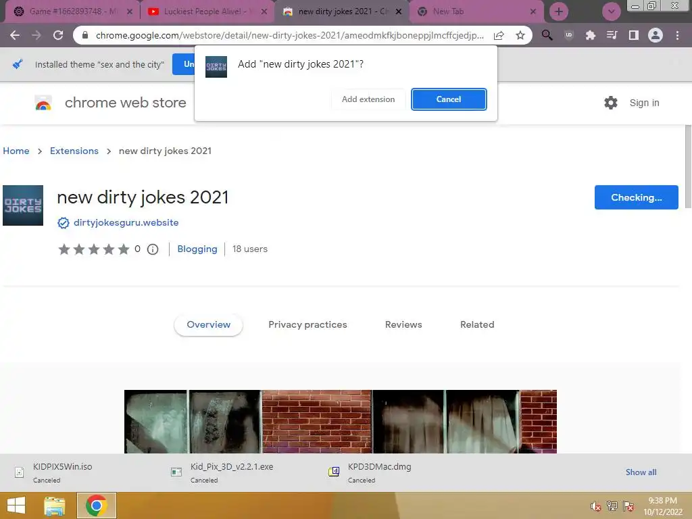Viewport: 692px width, 519px height.
Task: Click the Chrome Web Store rainbow logo
Action: click(43, 103)
